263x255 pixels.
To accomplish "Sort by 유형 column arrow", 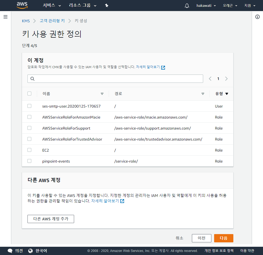I will point(227,94).
